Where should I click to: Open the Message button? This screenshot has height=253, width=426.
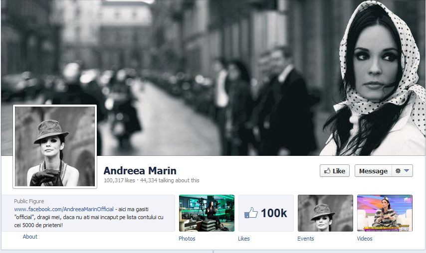click(x=373, y=171)
